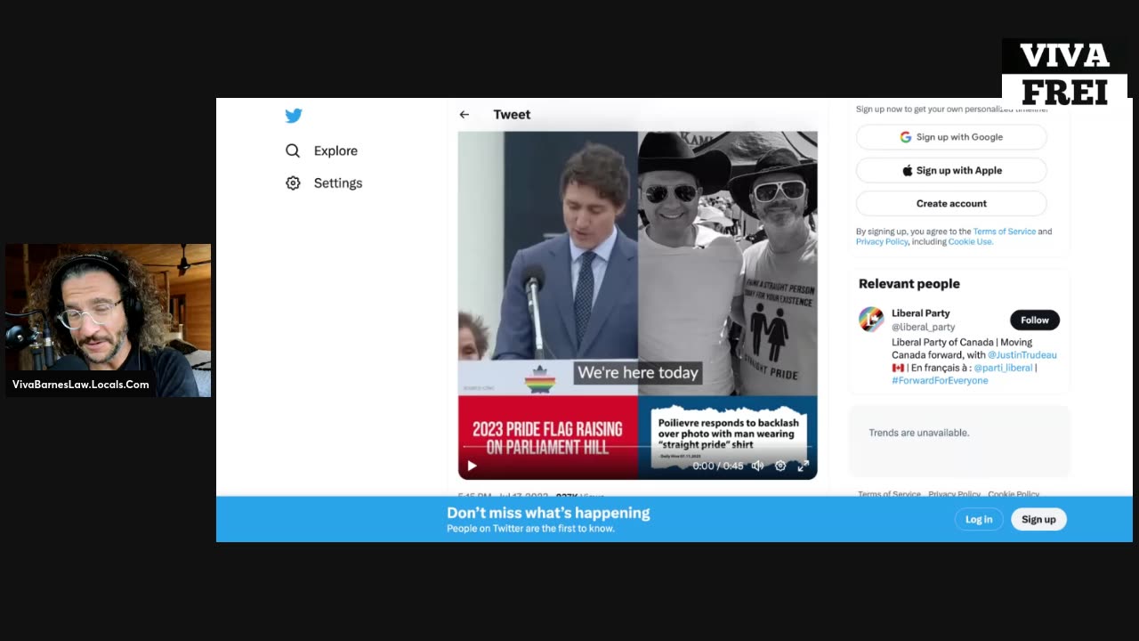The height and width of the screenshot is (641, 1139).
Task: Play the tweet video
Action: point(472,466)
